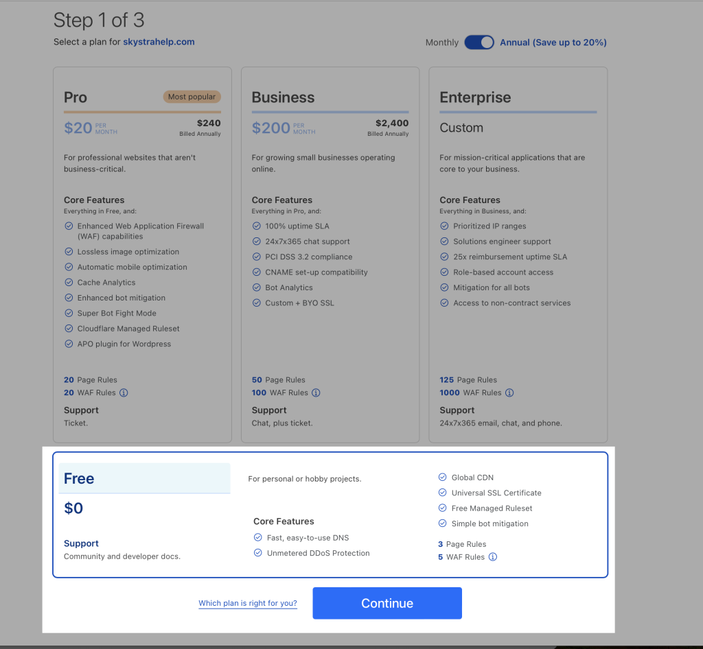Select the Free plan heading

pos(79,479)
